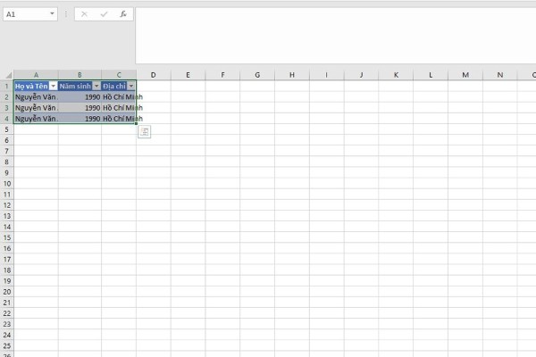536x357 pixels.
Task: Select cell C4 with Hồ Chí Minh
Action: pos(119,118)
